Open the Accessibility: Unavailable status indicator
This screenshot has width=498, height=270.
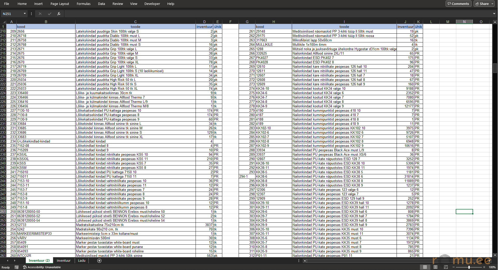click(42, 267)
